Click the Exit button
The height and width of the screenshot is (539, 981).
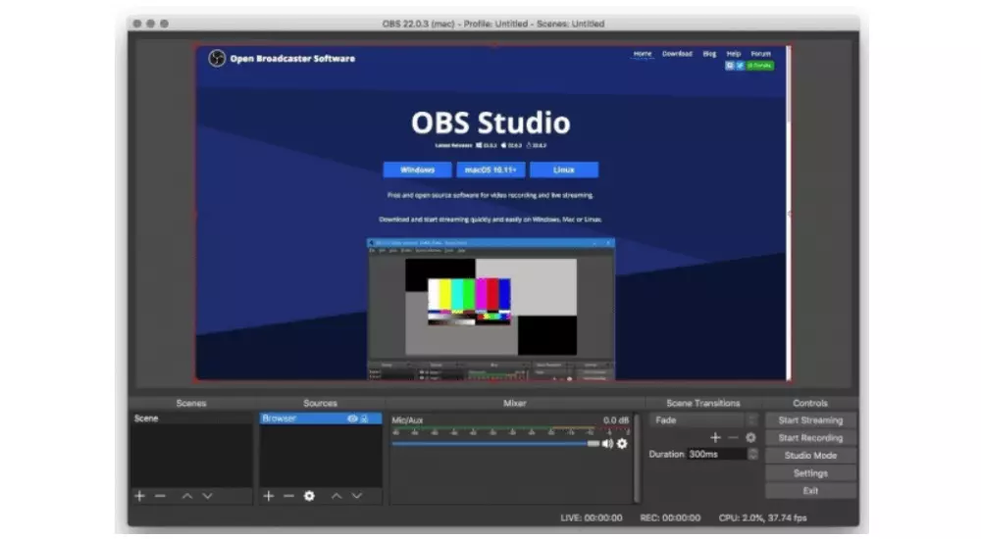click(x=810, y=491)
